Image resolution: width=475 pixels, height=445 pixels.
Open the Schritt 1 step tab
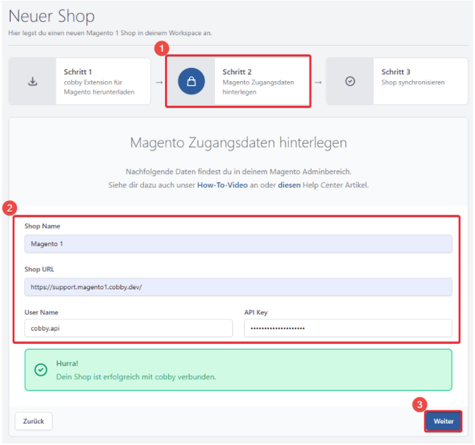point(79,81)
